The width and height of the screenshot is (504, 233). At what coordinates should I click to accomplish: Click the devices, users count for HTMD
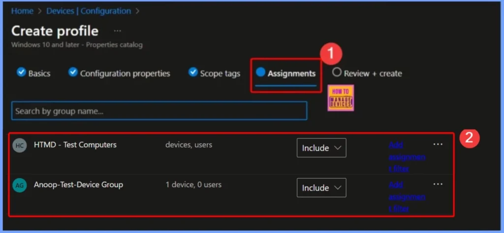pyautogui.click(x=189, y=145)
